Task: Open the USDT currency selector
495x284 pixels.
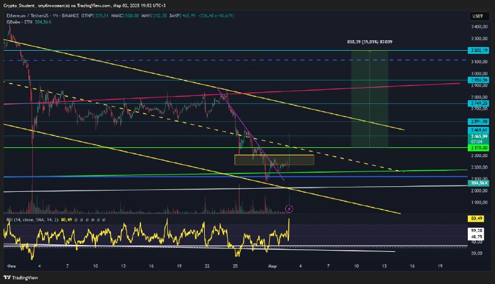Action: (478, 17)
